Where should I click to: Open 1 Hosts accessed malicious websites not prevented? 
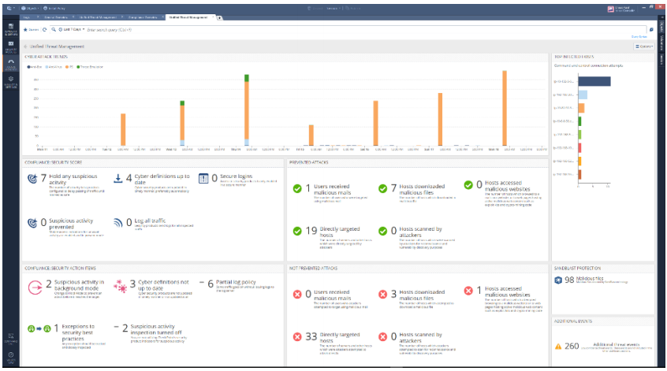[504, 299]
